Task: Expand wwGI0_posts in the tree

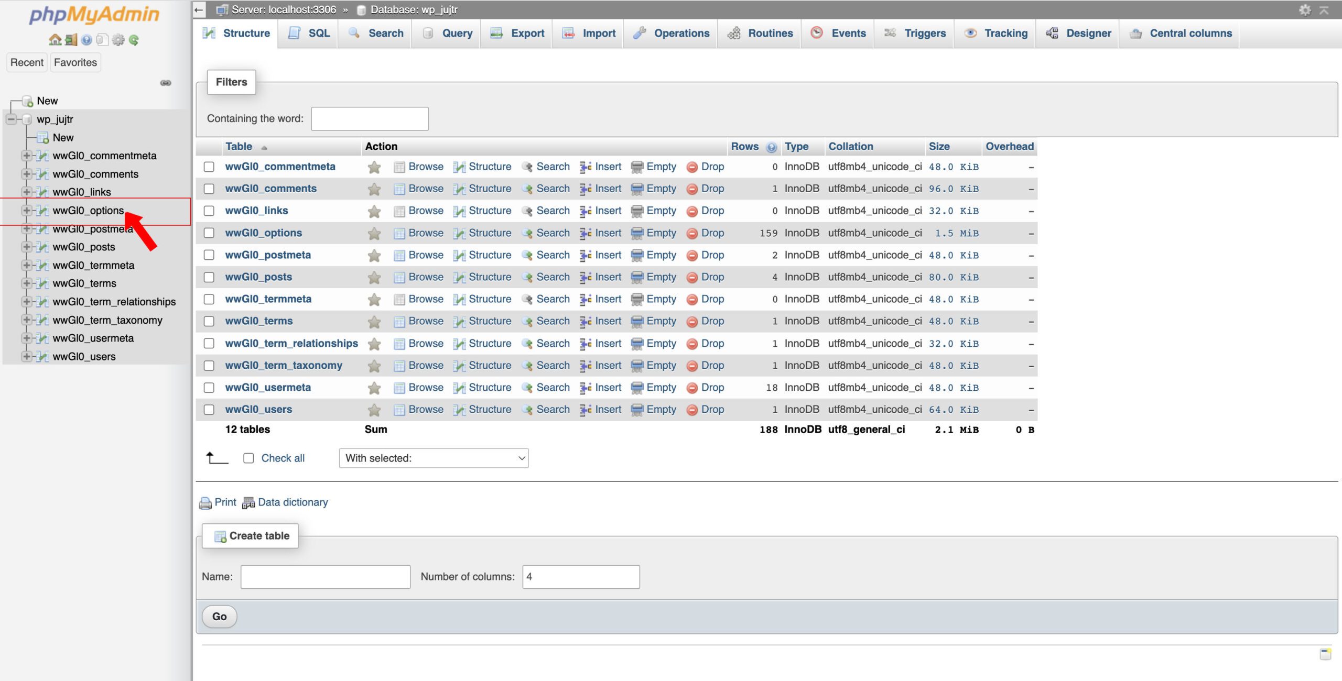Action: (26, 247)
